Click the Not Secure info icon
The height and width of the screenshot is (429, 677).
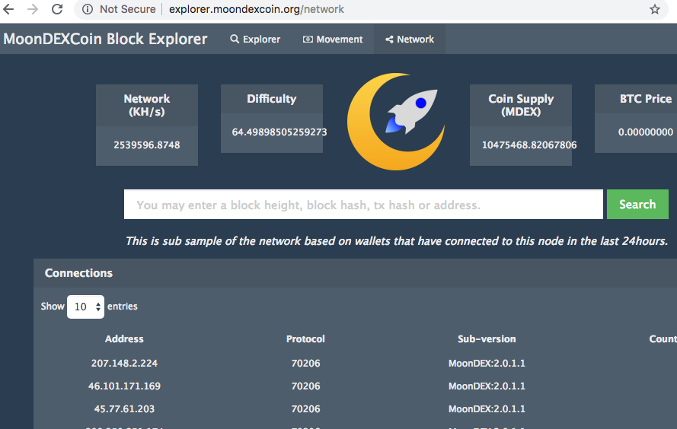(x=88, y=10)
